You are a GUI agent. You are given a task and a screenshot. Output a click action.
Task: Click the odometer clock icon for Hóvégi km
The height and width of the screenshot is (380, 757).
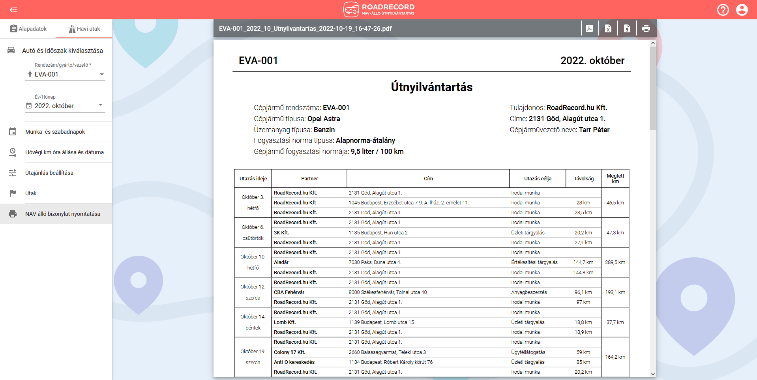pyautogui.click(x=13, y=152)
